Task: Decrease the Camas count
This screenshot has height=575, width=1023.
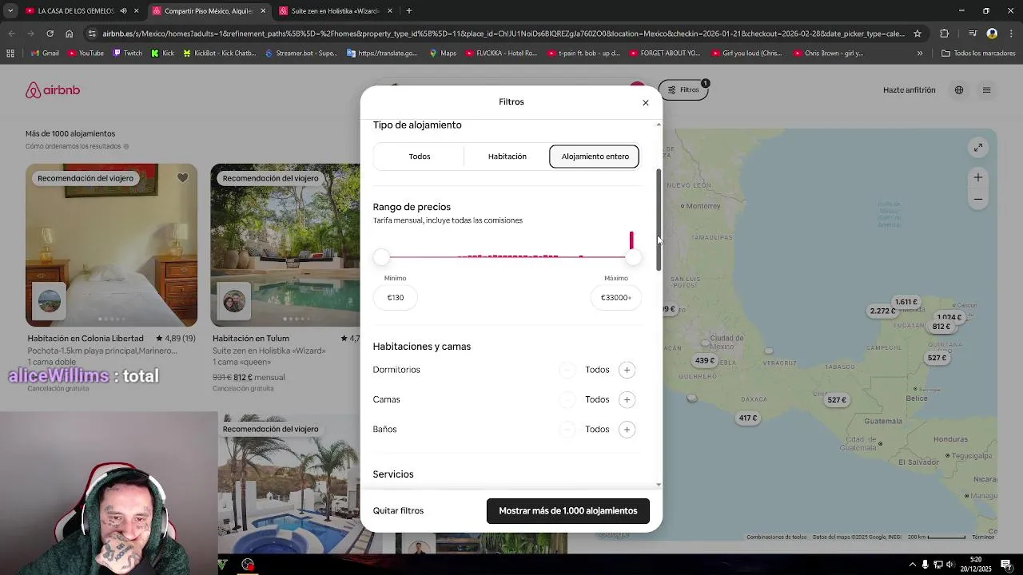Action: coord(567,399)
